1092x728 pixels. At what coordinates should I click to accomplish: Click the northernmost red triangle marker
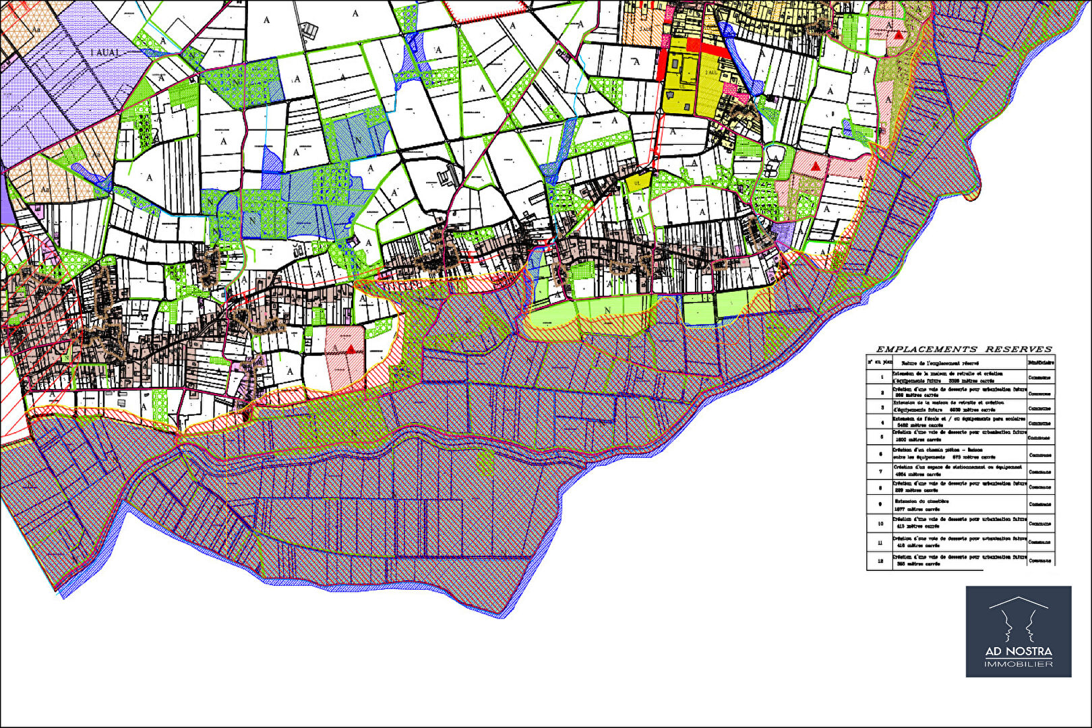pos(898,34)
